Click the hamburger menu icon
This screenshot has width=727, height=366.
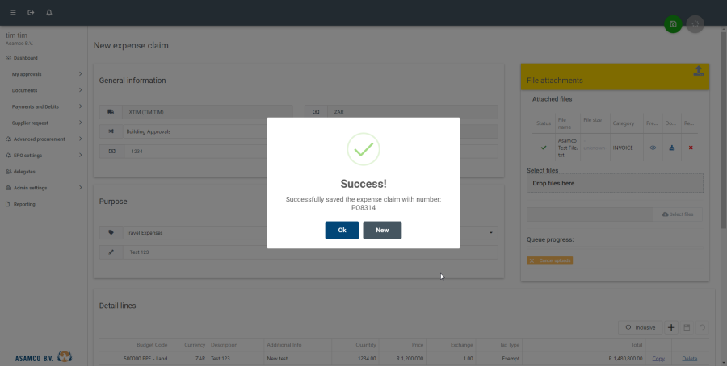[13, 13]
